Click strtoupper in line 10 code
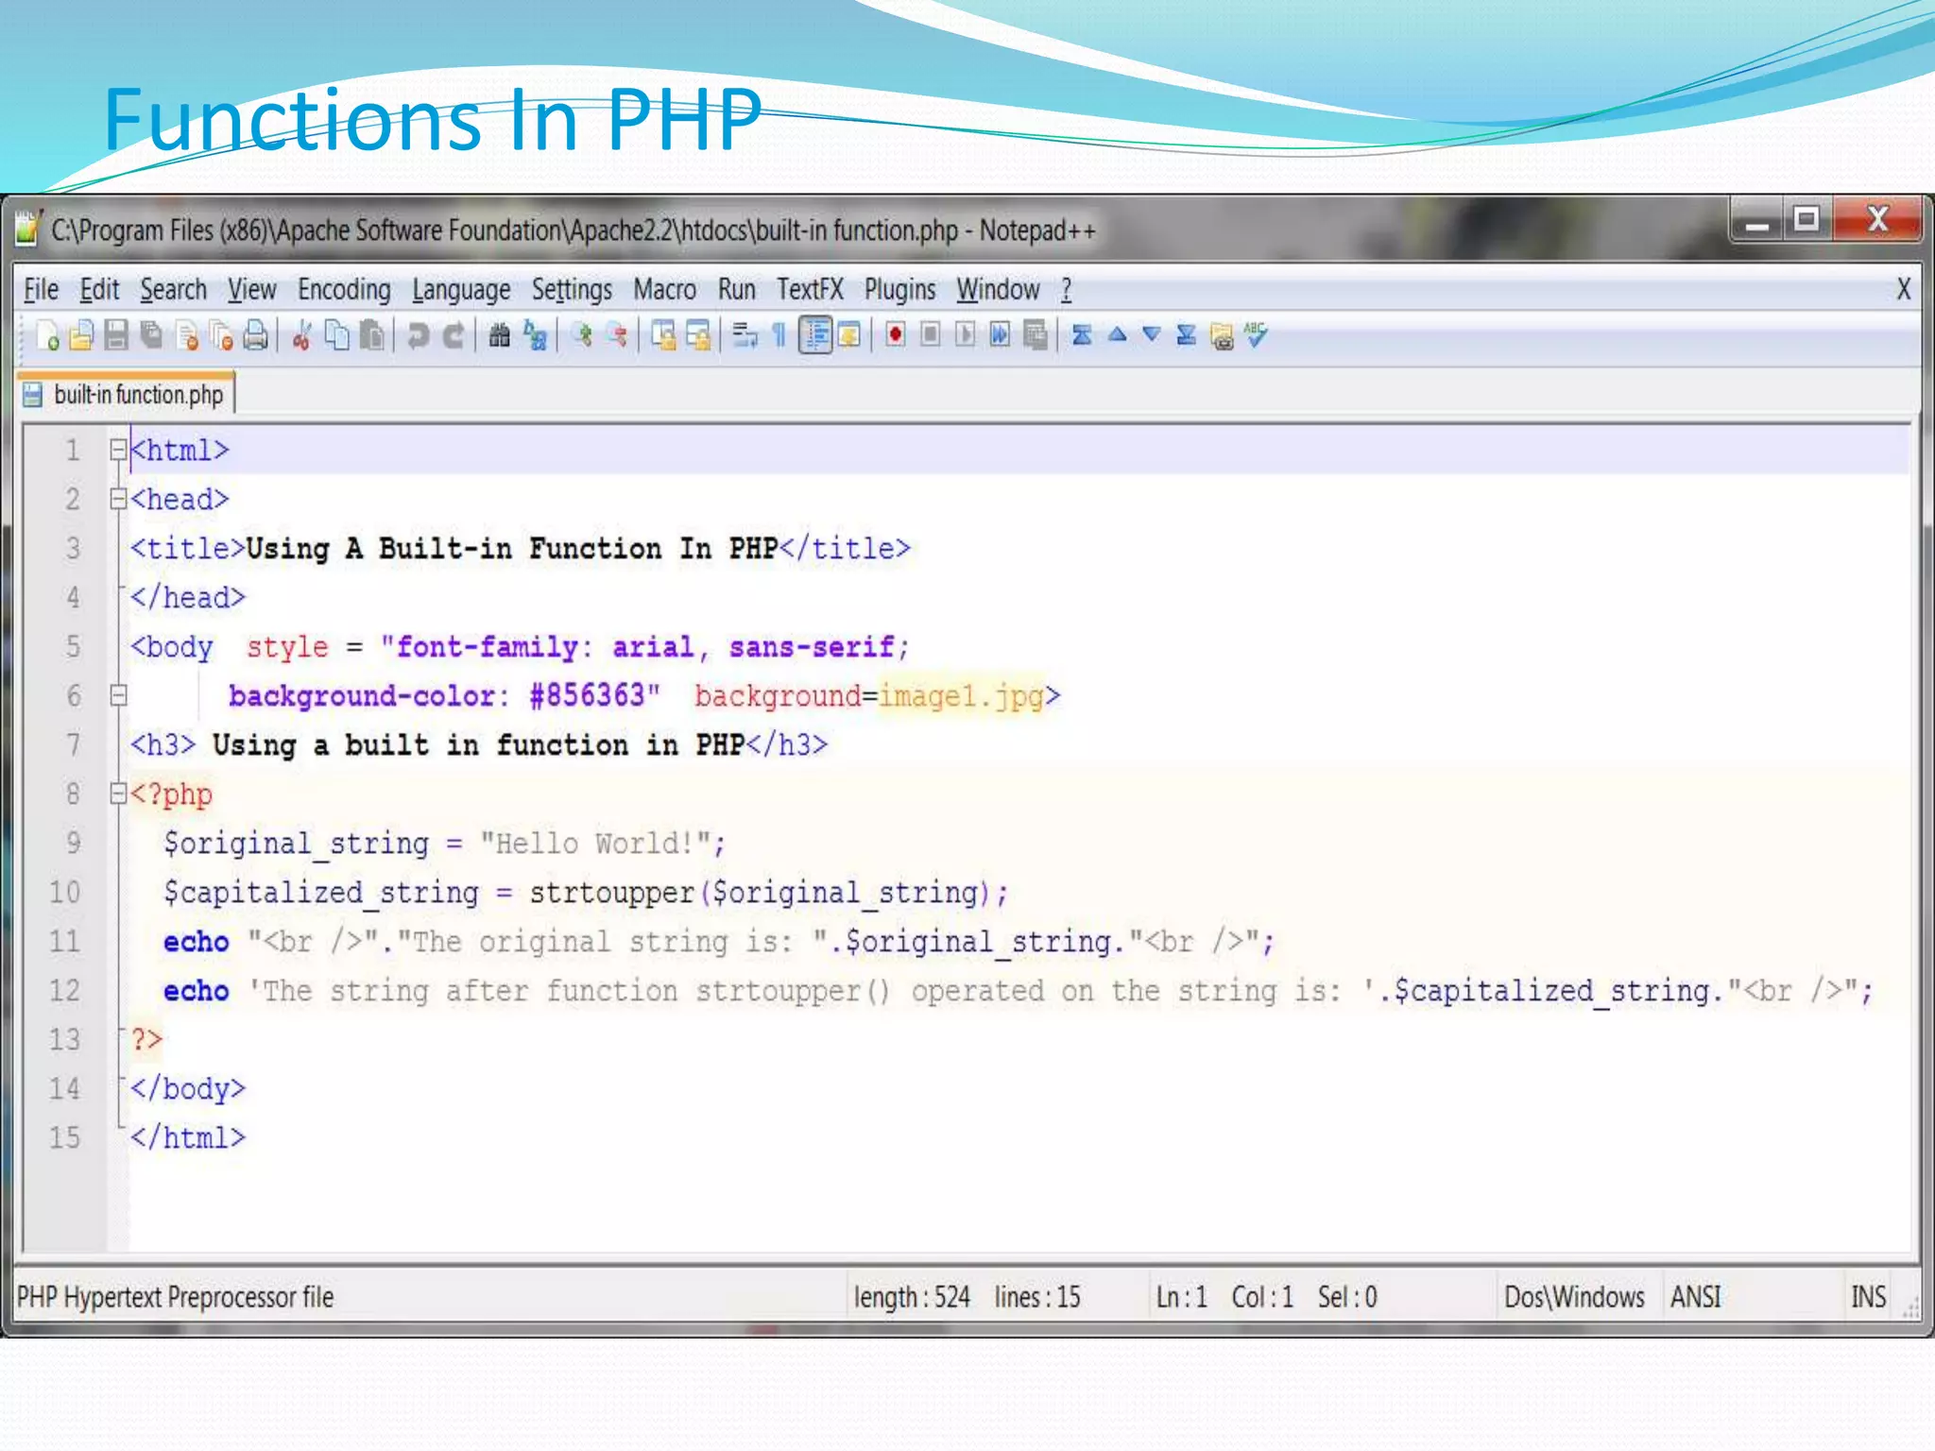Screen dimensions: 1935x1451 611,893
